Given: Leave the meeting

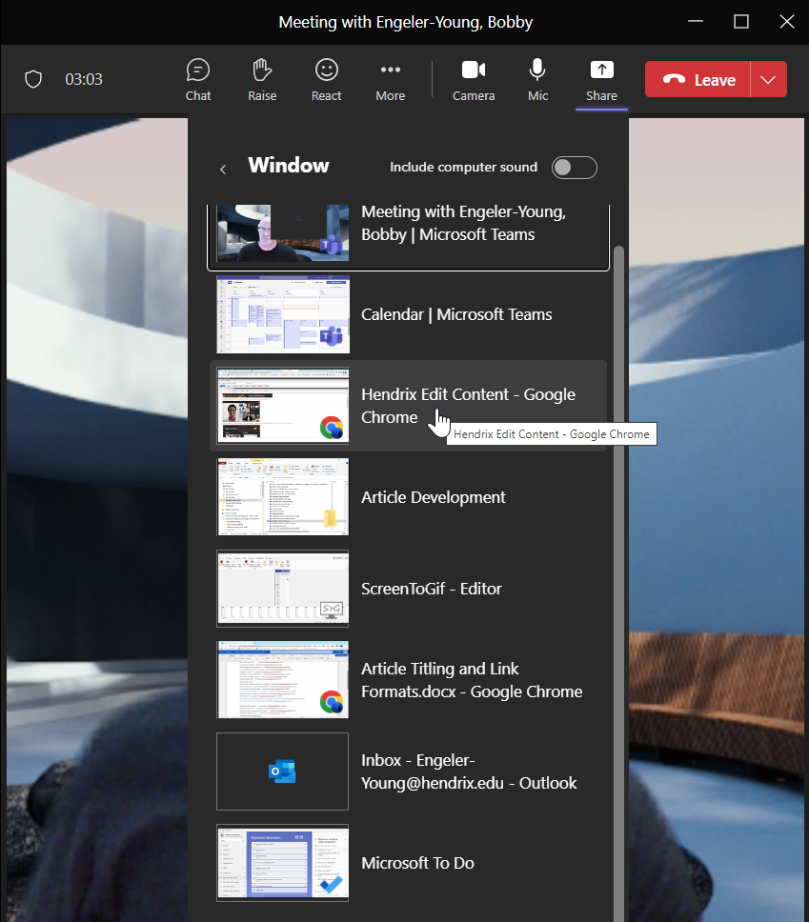Looking at the screenshot, I should [x=698, y=79].
